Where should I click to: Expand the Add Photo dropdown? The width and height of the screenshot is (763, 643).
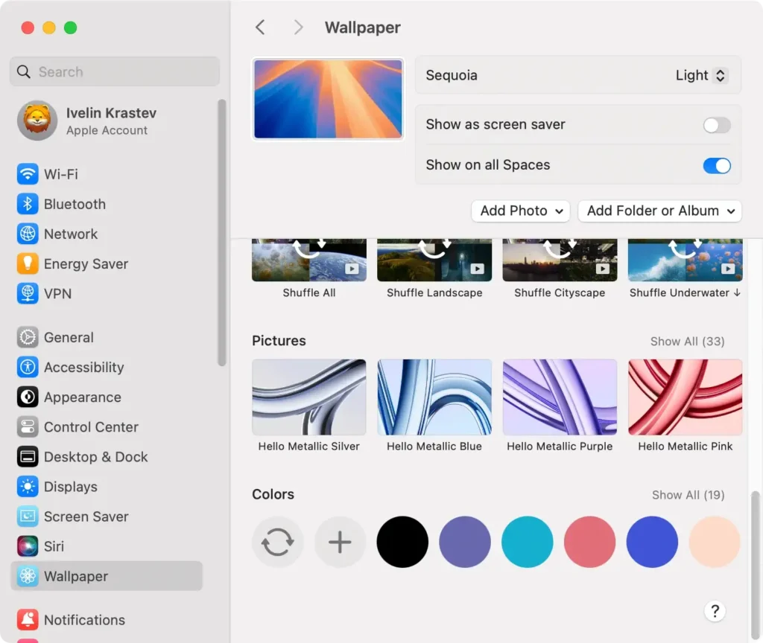coord(521,211)
